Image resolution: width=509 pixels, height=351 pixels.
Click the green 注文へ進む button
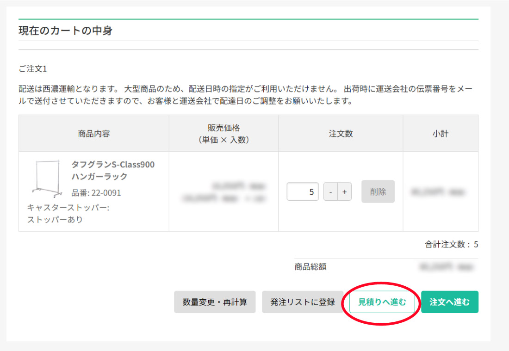(x=449, y=302)
